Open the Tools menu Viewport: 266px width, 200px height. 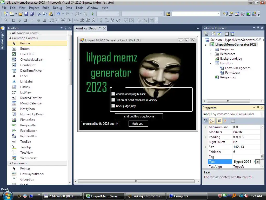pyautogui.click(x=79, y=8)
